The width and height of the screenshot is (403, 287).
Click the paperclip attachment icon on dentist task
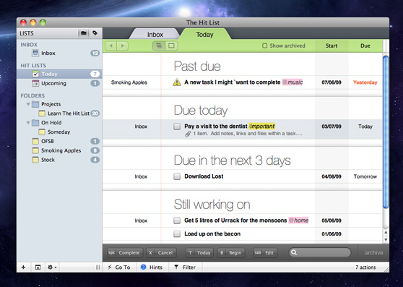tap(188, 134)
